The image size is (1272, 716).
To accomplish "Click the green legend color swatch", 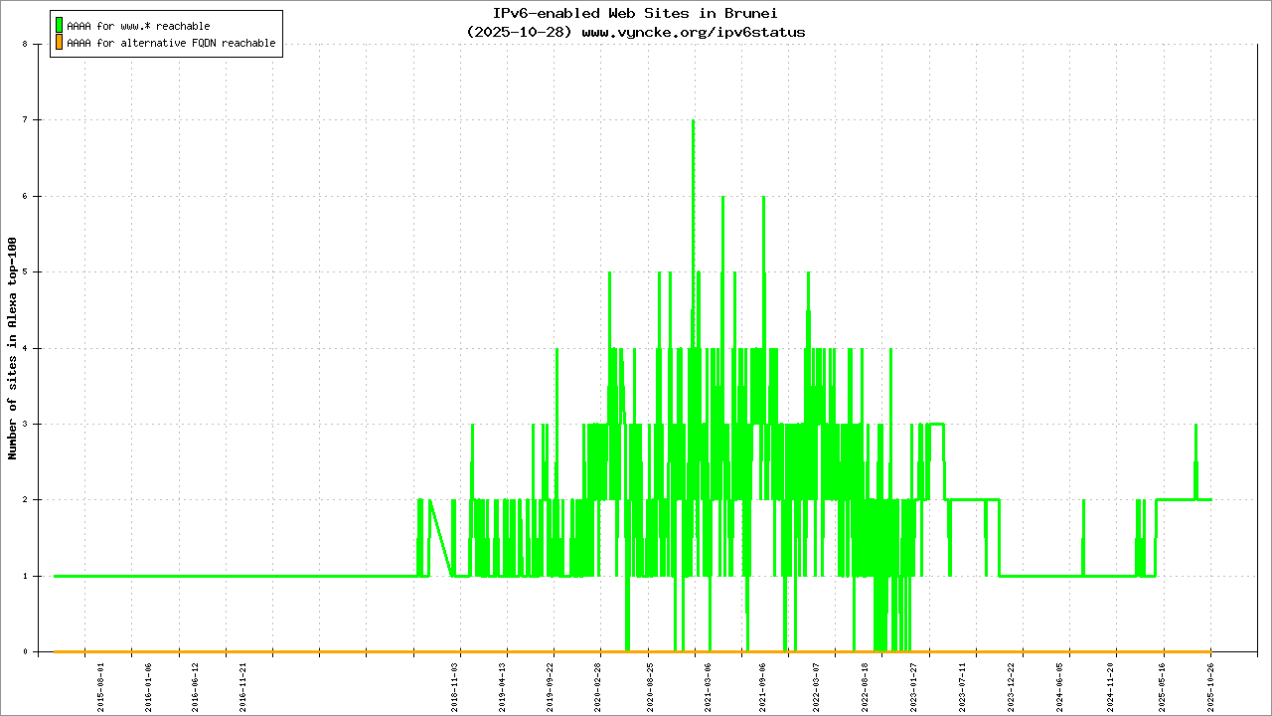I will pyautogui.click(x=59, y=25).
